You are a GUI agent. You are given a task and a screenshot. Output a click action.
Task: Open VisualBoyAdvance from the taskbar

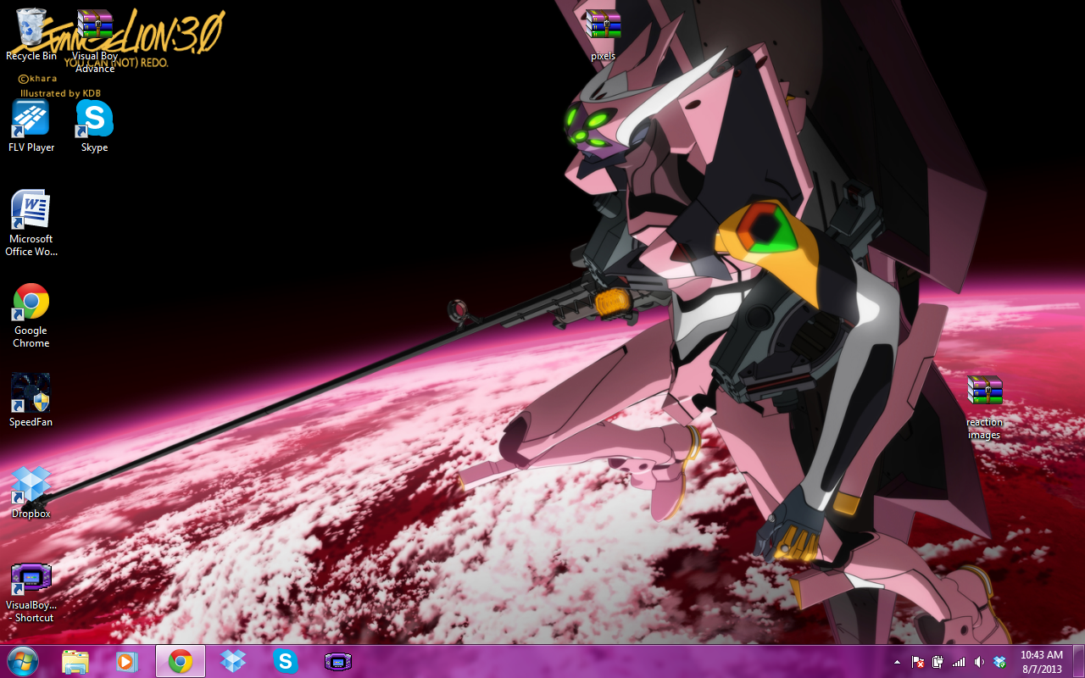click(x=338, y=661)
